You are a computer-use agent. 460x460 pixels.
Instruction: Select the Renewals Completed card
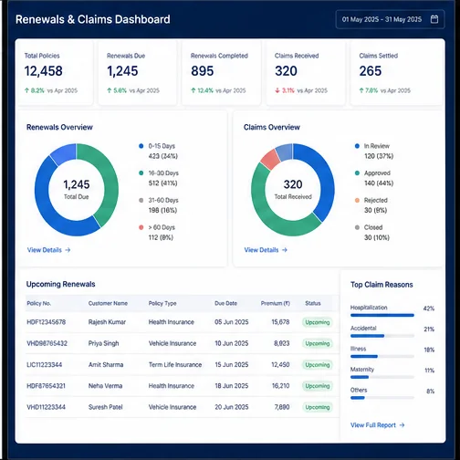221,73
